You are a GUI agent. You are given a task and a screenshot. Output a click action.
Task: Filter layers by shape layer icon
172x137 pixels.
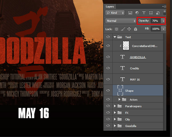tap(151, 13)
